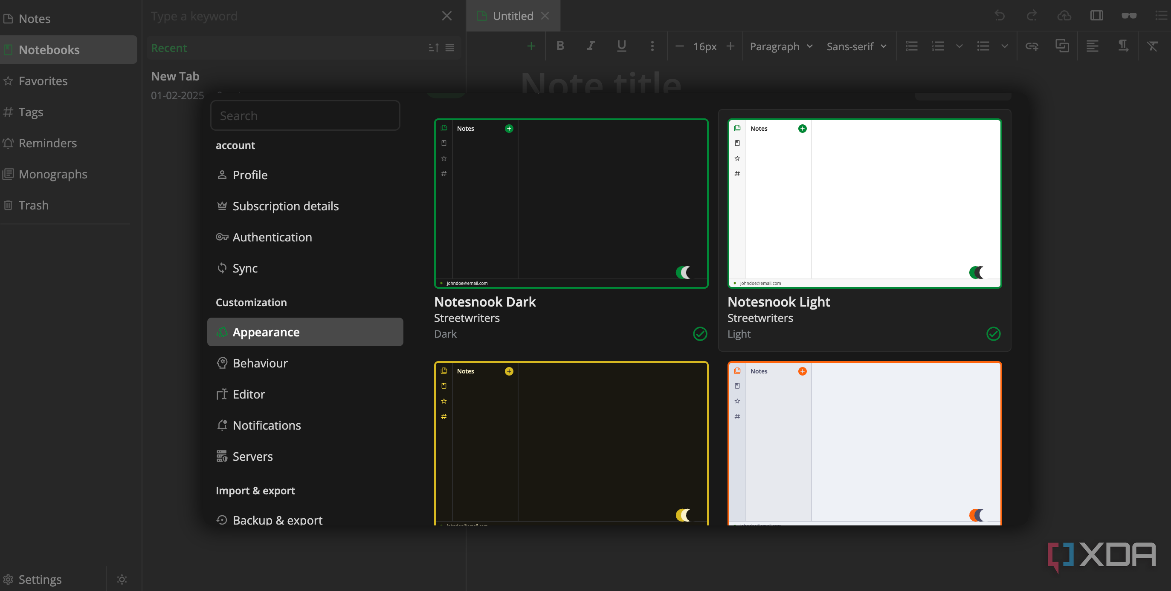Toggle bold formatting in editor toolbar
The width and height of the screenshot is (1171, 591).
click(560, 46)
